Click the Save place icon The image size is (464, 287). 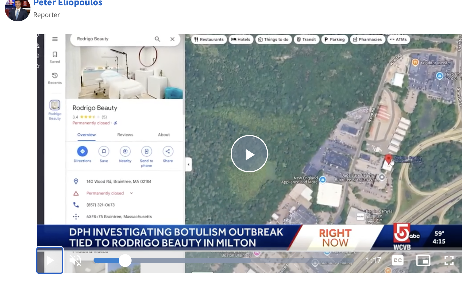104,151
